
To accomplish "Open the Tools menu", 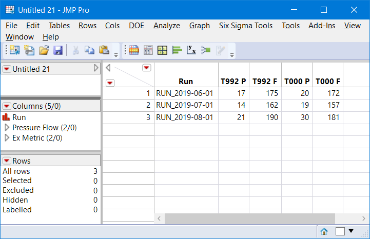I will [290, 26].
